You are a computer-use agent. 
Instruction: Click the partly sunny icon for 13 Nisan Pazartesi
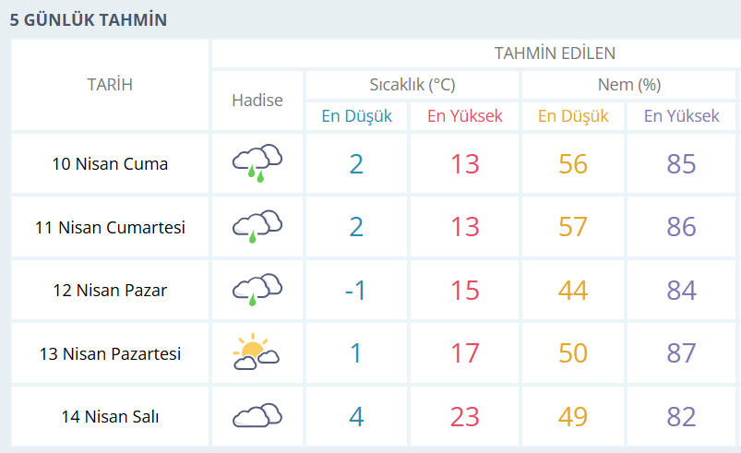[x=257, y=352]
